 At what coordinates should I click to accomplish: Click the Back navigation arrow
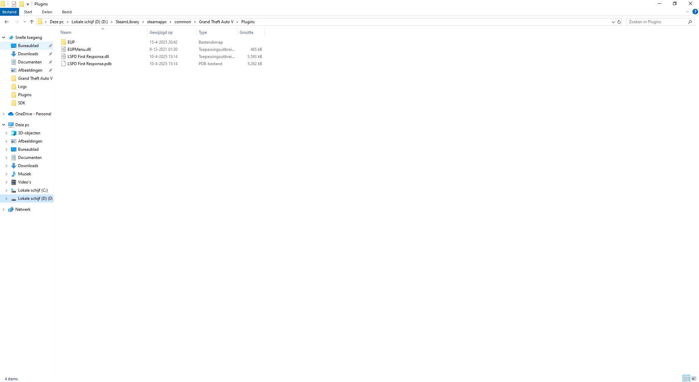6,22
